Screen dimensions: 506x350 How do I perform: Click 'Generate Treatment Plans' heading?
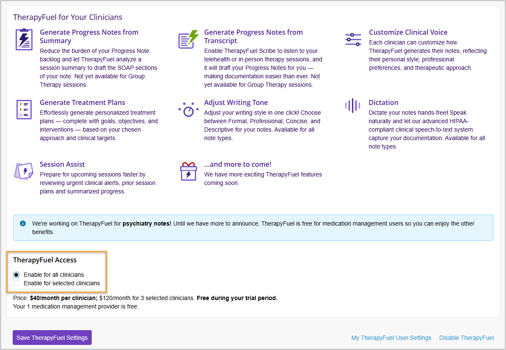point(82,102)
